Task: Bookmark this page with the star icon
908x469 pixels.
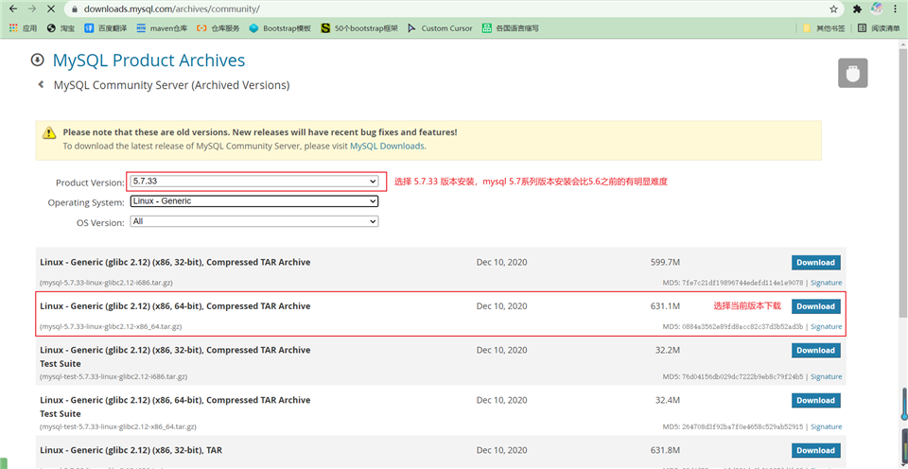Action: 833,9
